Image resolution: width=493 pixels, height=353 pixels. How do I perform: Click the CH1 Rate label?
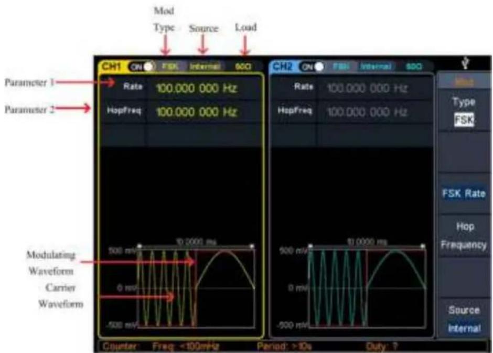click(x=133, y=87)
